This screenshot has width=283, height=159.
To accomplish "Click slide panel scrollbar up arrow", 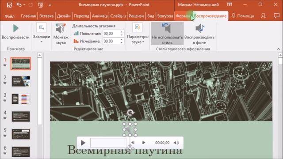I will pyautogui.click(x=40, y=55).
